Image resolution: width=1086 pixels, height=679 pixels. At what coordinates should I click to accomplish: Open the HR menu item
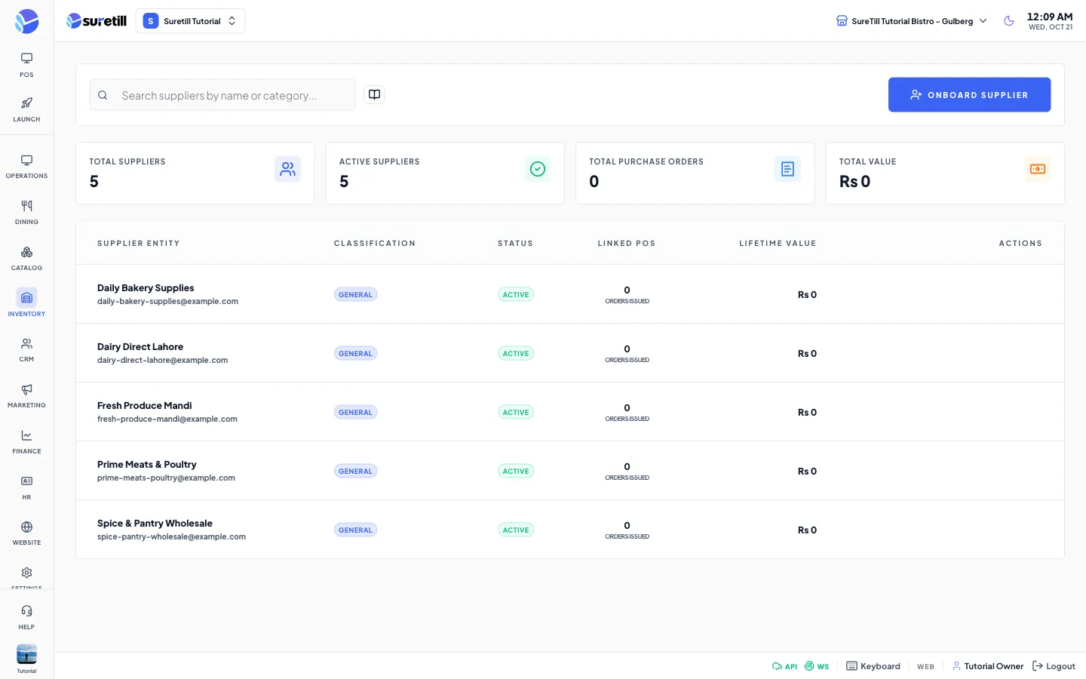(x=26, y=488)
